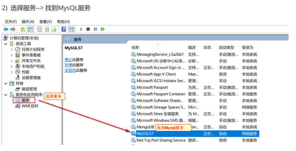This screenshot has width=296, height=151.
Task: Select Microsoft Passport Container service
Action: tap(195, 94)
